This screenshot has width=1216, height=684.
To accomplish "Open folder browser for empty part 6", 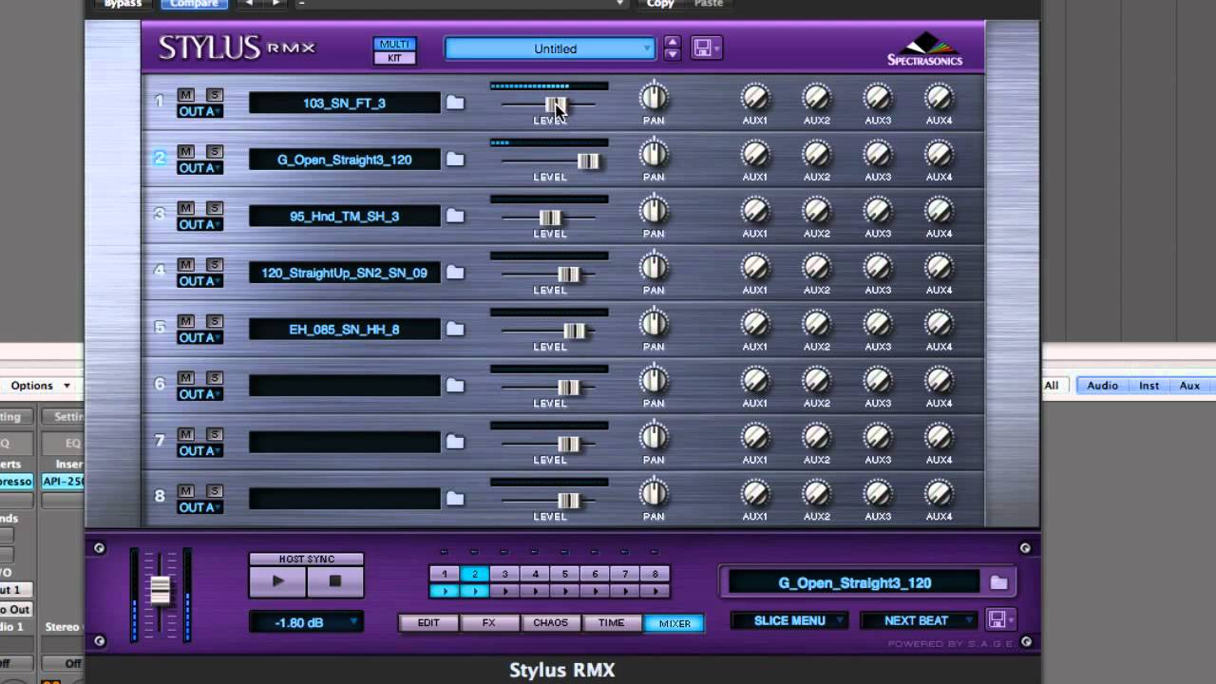I will click(x=455, y=386).
